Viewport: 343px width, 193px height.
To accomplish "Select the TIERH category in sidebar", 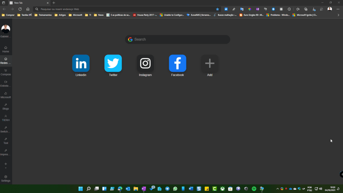I will 6,118.
